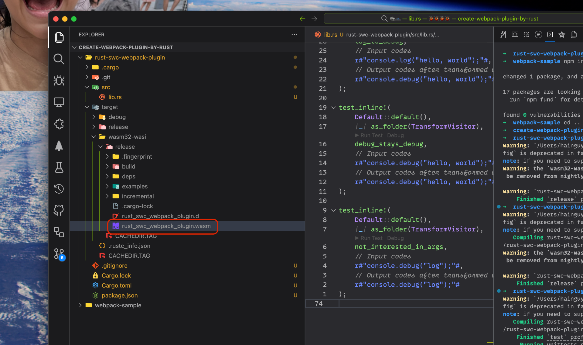Collapse the src folder
Screen dimensions: 583x345
(87, 87)
